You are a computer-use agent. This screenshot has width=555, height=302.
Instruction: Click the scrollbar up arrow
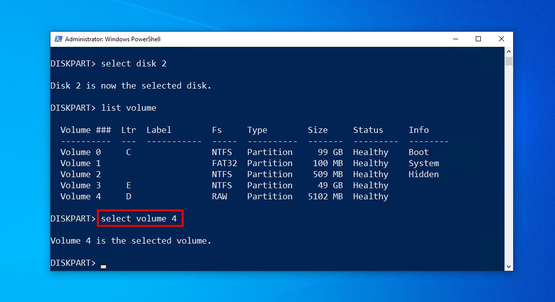(509, 51)
